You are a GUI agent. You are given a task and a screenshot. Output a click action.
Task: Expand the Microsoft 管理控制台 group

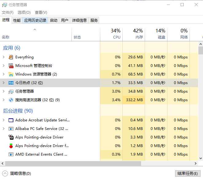(x=4, y=66)
